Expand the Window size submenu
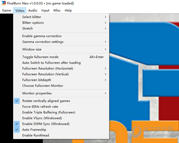 coord(61,49)
